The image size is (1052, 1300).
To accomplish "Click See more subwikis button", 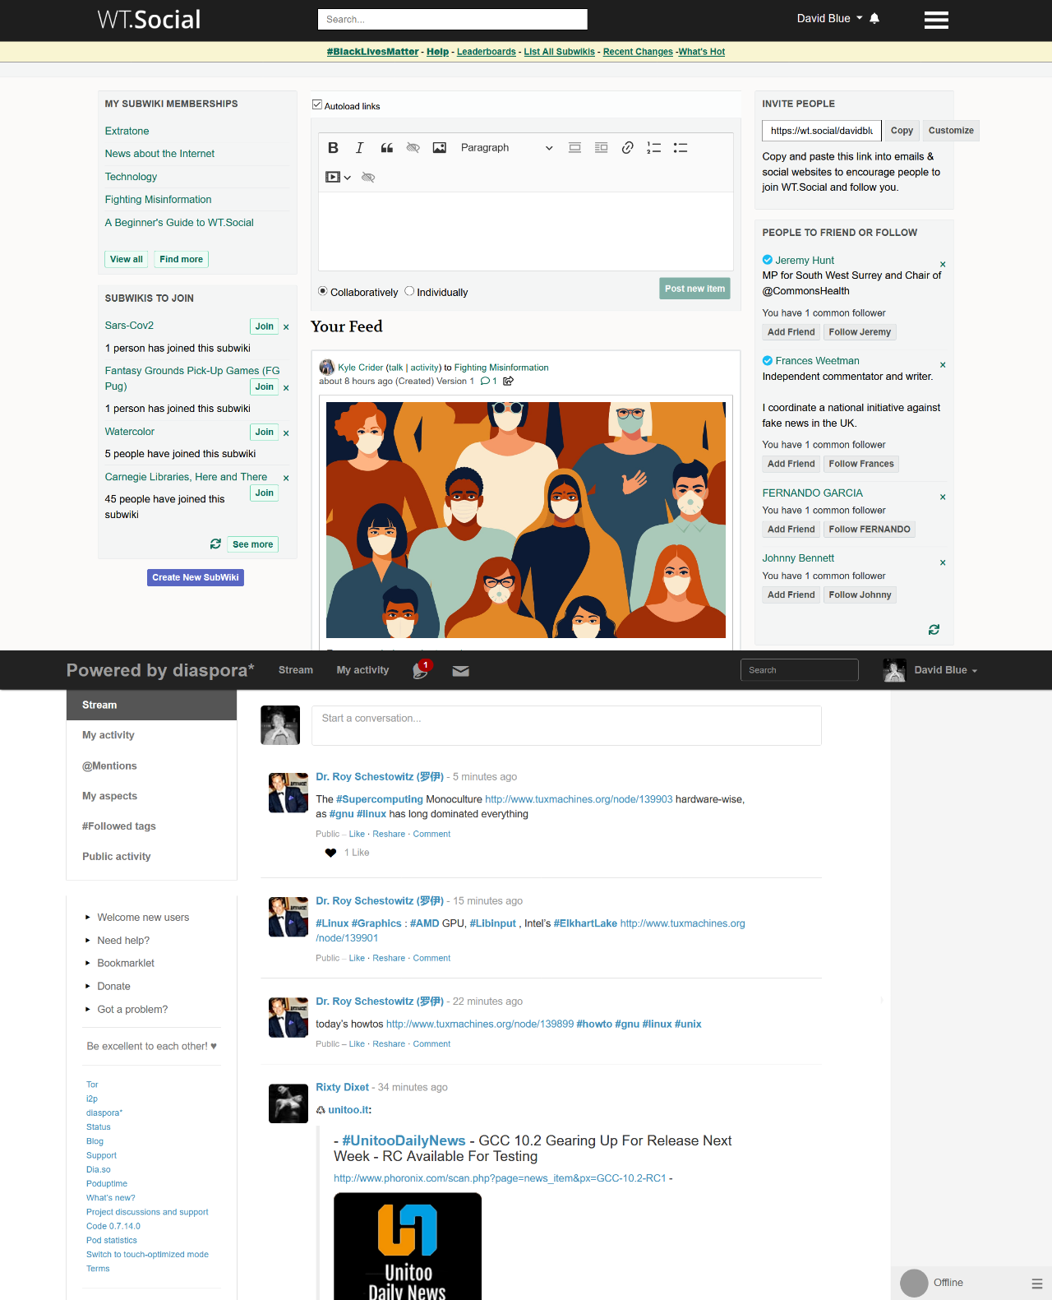I will 252,544.
